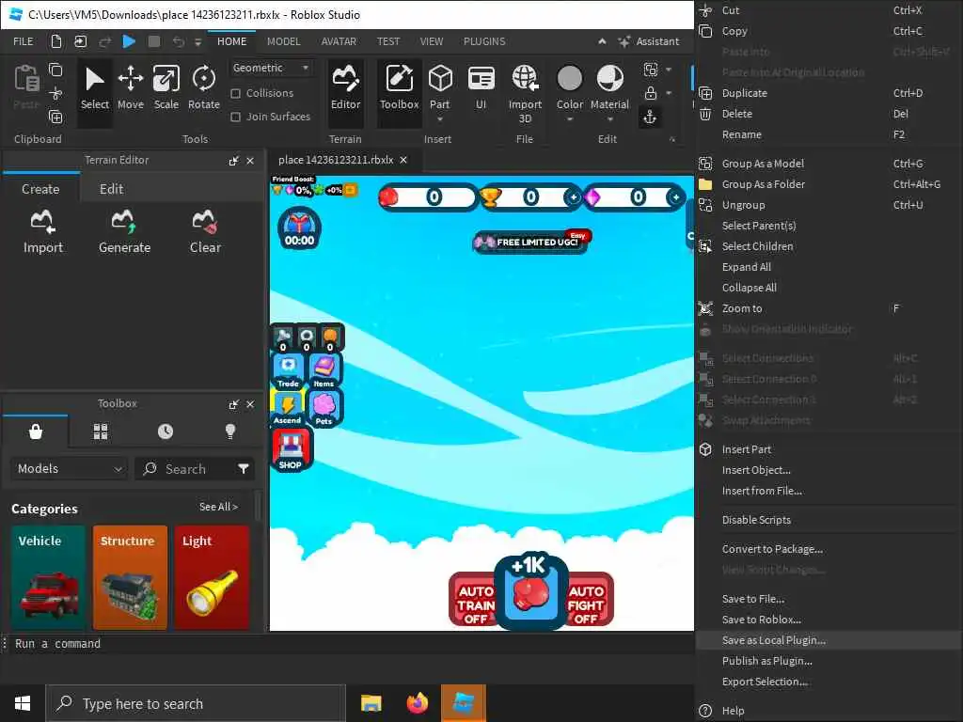This screenshot has width=963, height=722.
Task: Open Firefox from taskbar
Action: [x=417, y=703]
